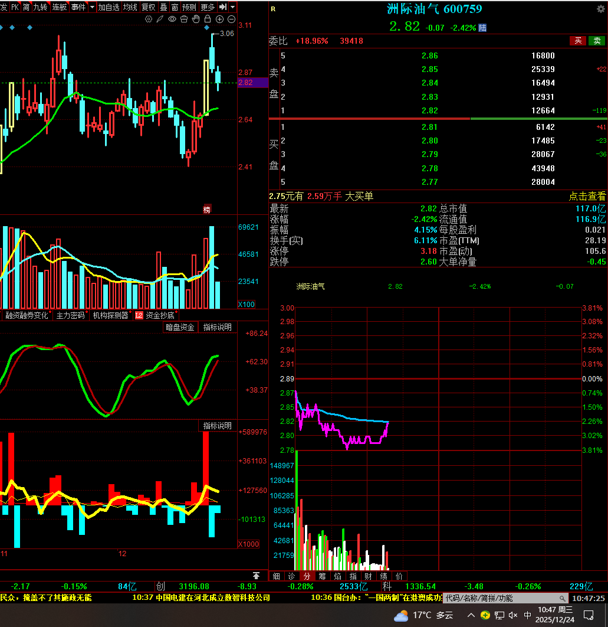
Task: Switch to the 价 price tab
Action: [399, 576]
